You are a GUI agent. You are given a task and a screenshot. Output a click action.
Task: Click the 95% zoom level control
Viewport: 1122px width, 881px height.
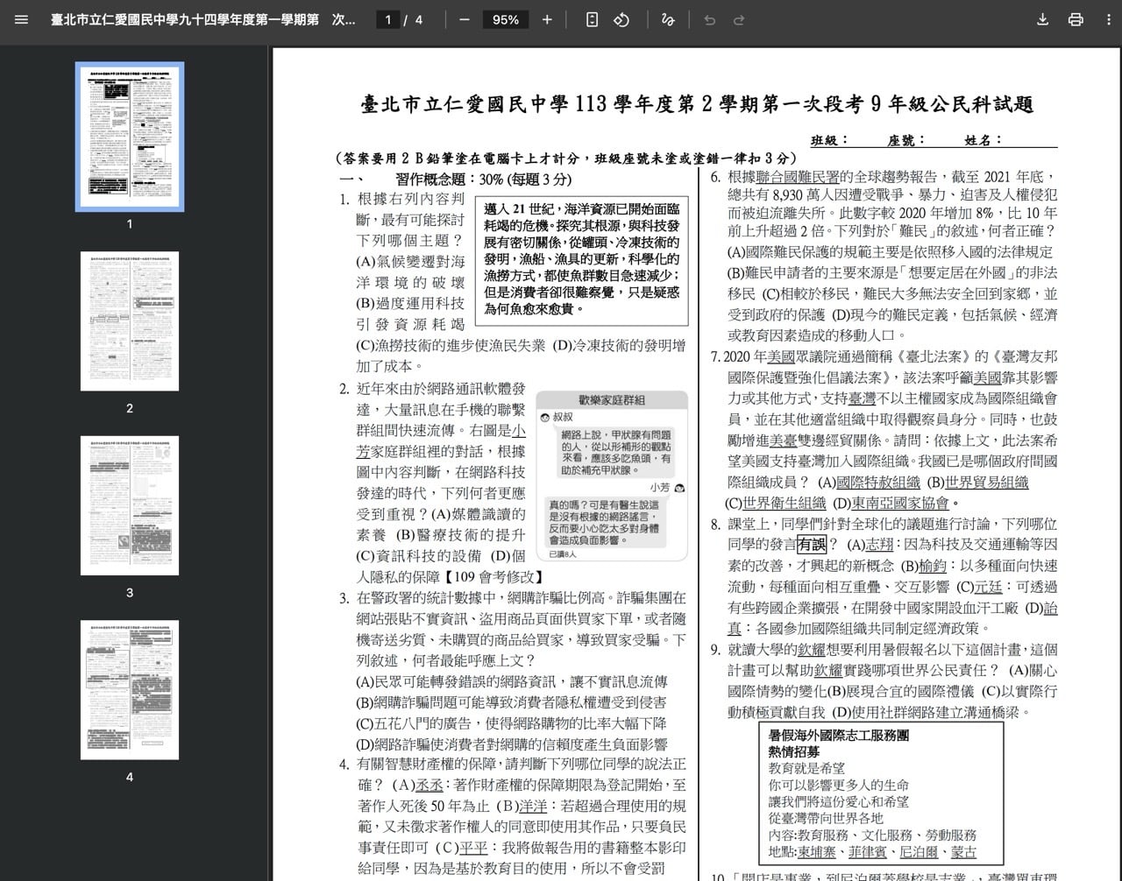tap(506, 19)
